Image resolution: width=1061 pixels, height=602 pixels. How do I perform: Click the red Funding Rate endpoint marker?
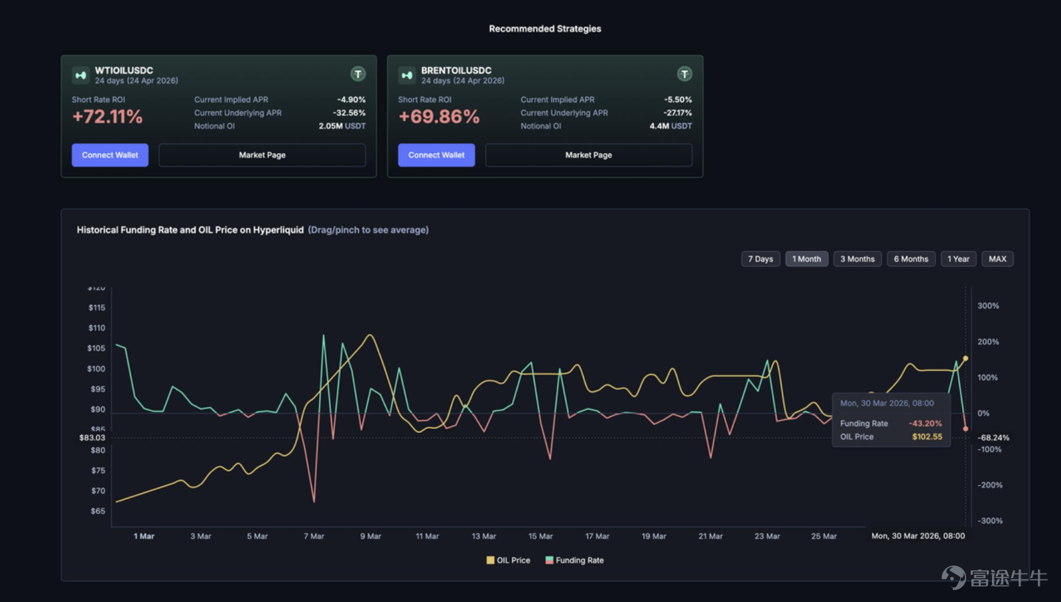pos(966,429)
